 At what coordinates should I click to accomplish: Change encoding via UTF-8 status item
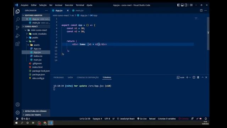(107, 119)
